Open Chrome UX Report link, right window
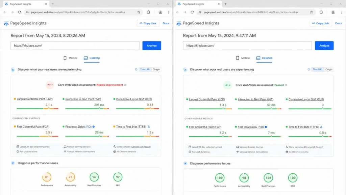The width and height of the screenshot is (346, 195). coord(313,147)
